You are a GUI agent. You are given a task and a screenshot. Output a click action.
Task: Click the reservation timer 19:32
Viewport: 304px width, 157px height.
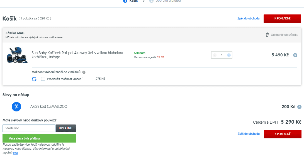(160, 57)
